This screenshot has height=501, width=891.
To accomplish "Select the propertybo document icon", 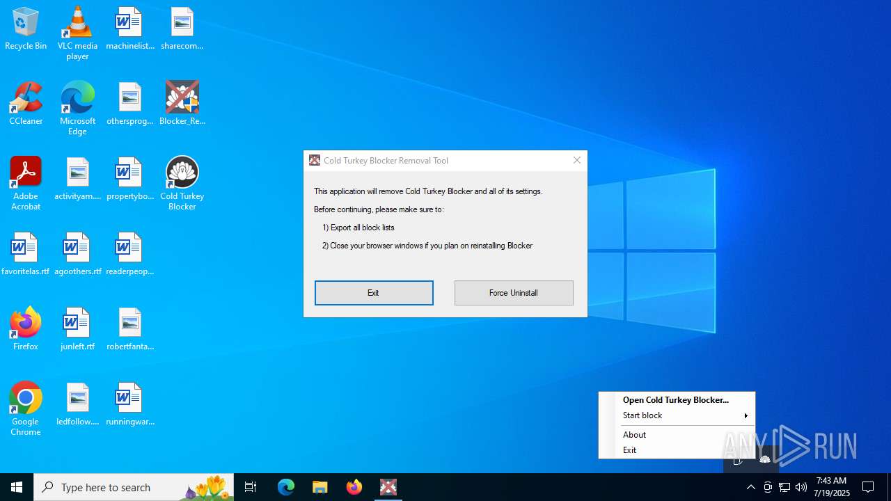I will tap(130, 180).
